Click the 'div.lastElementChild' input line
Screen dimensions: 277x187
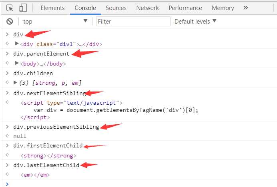coord(46,165)
